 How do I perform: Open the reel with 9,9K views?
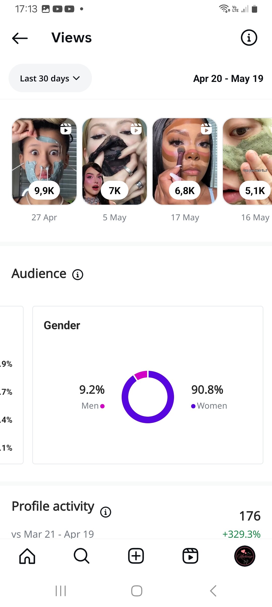click(x=44, y=161)
